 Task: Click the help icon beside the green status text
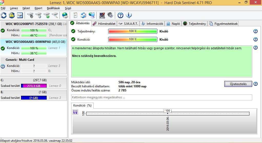256,47
